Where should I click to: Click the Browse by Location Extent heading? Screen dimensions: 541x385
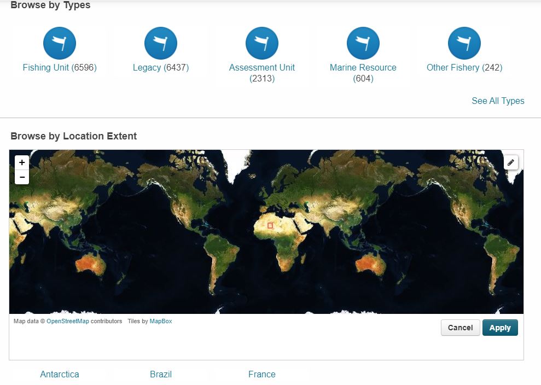click(73, 136)
